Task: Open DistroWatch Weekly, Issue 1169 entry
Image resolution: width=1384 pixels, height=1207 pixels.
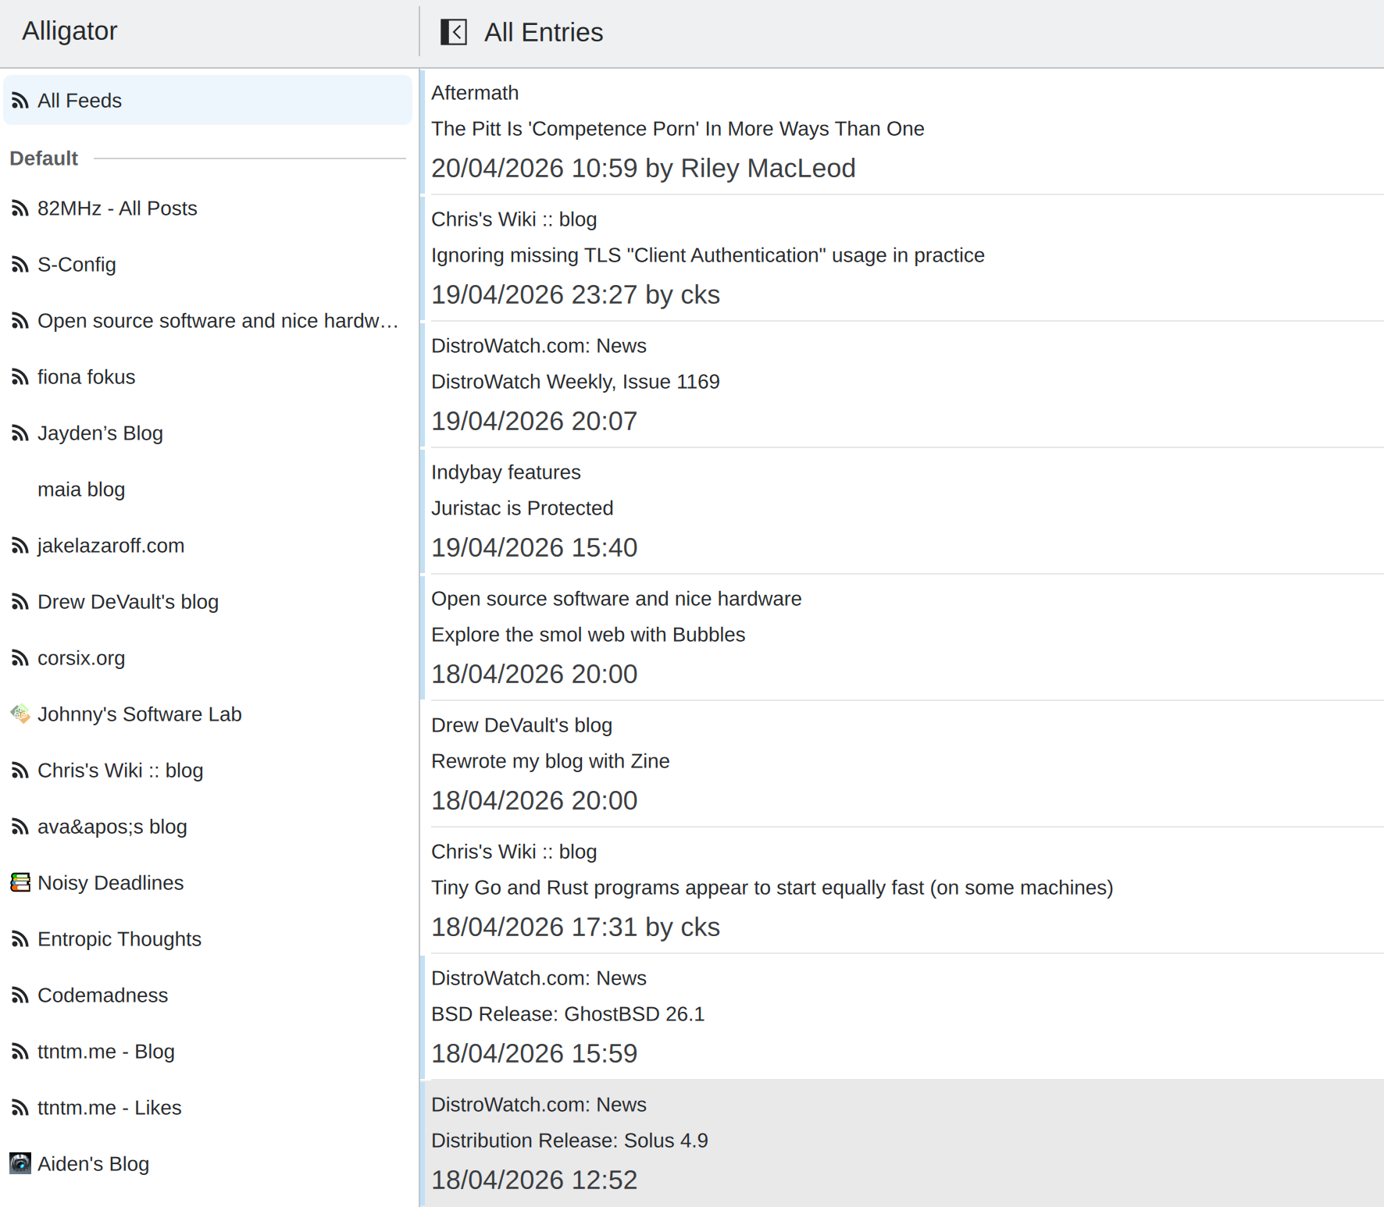Action: coord(902,384)
